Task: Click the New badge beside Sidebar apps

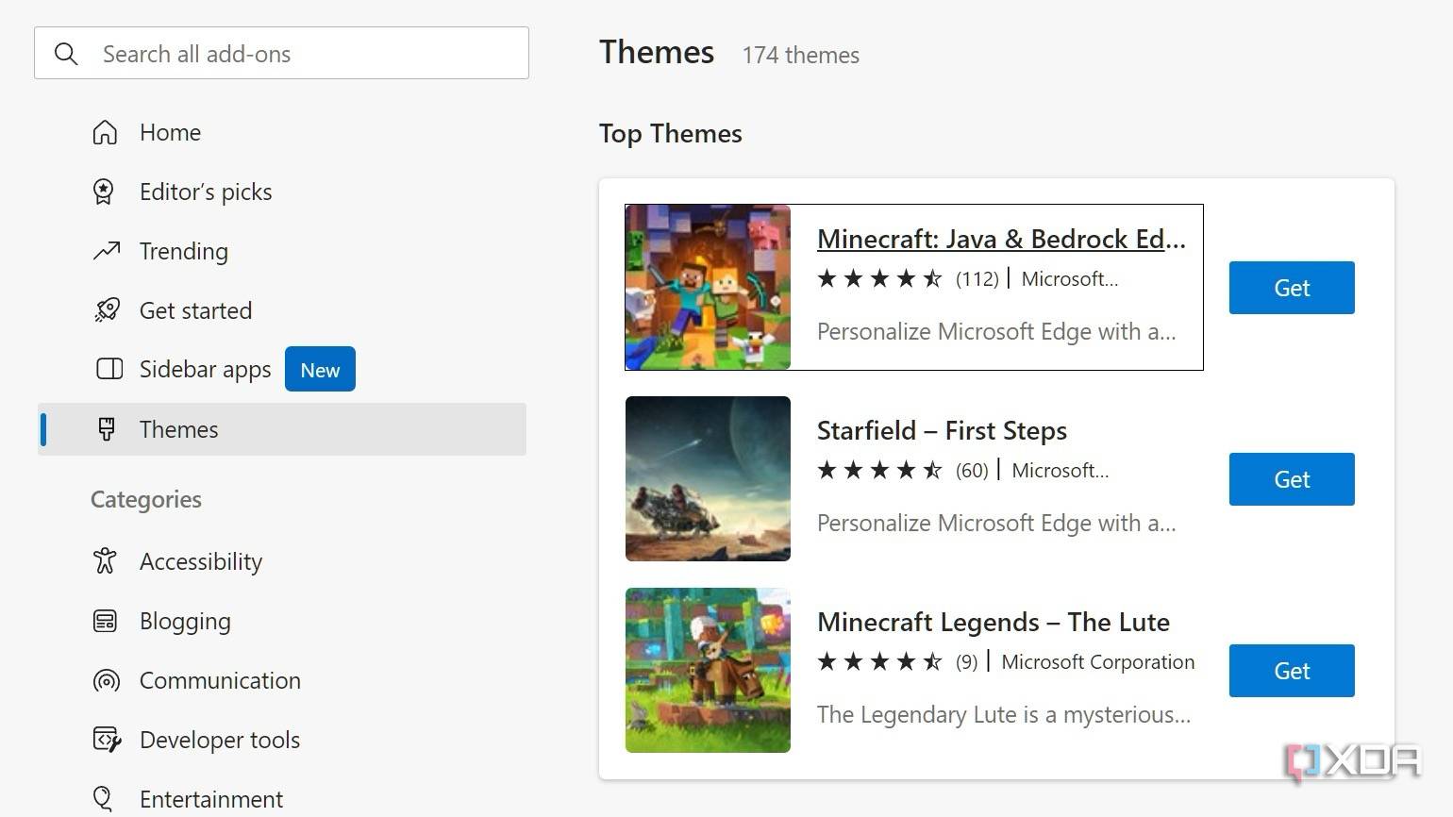Action: point(320,369)
